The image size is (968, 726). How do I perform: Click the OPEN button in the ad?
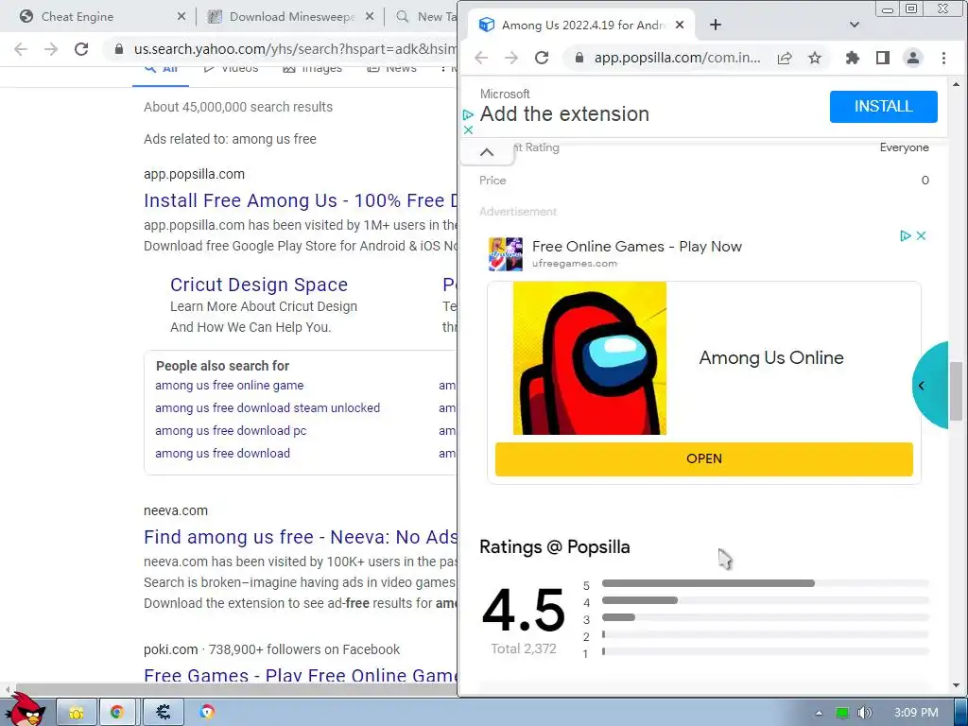[x=703, y=458]
